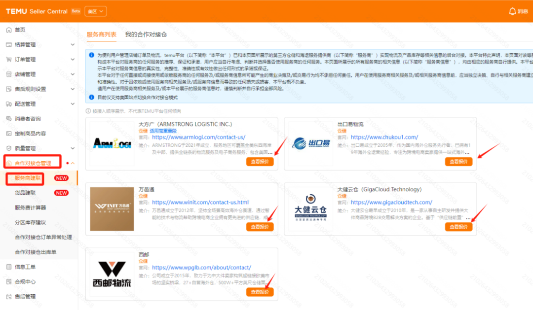This screenshot has width=533, height=310.
Task: Click the 消费者咨询 chat icon
Action: (x=9, y=118)
